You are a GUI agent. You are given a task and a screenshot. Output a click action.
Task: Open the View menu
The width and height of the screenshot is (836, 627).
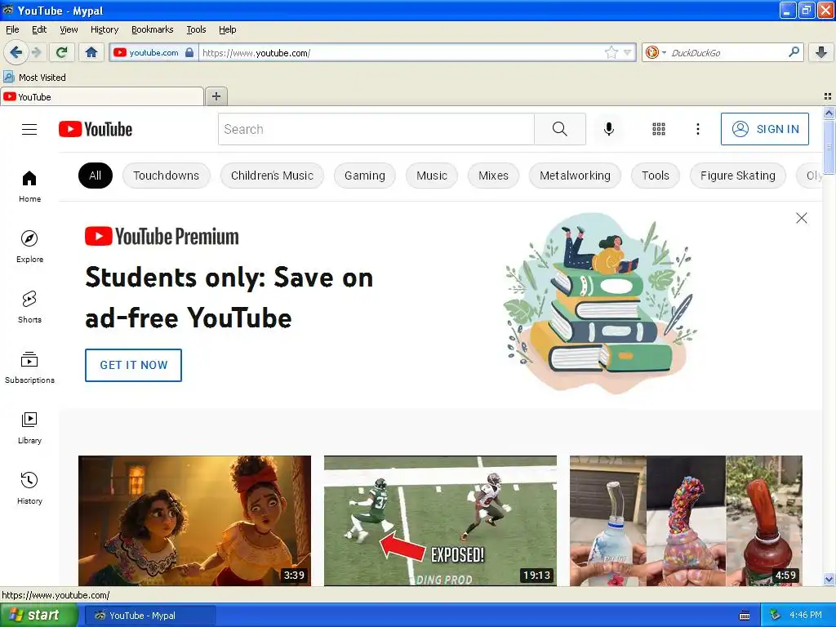(69, 29)
